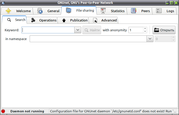Screen dimensions: 179x115
Task: Click the anonymity level value field
Action: [x=136, y=30]
